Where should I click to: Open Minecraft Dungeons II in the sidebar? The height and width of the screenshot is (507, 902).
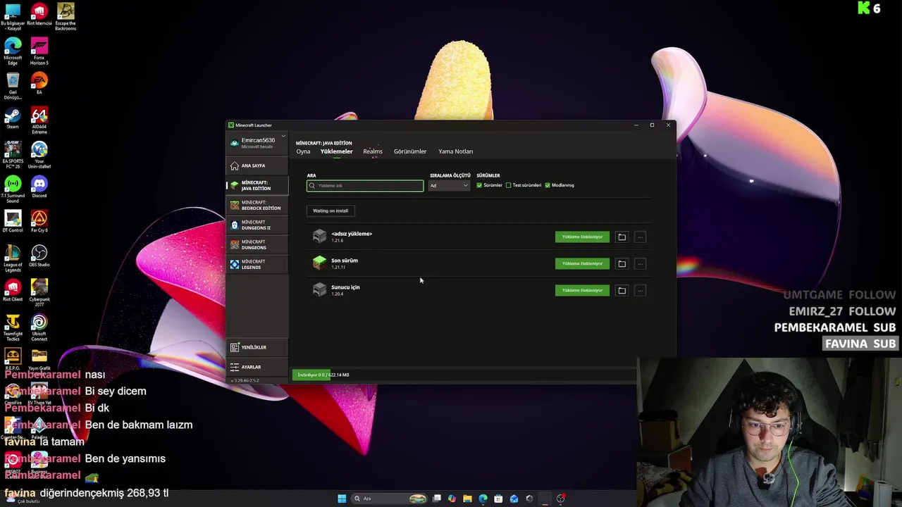click(257, 225)
